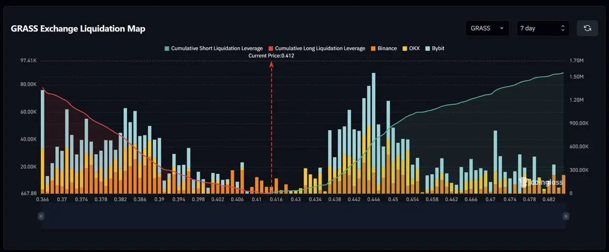Screen dimensions: 609x252
Task: Click the red Cumulative Long legend swatch
Action: 271,49
